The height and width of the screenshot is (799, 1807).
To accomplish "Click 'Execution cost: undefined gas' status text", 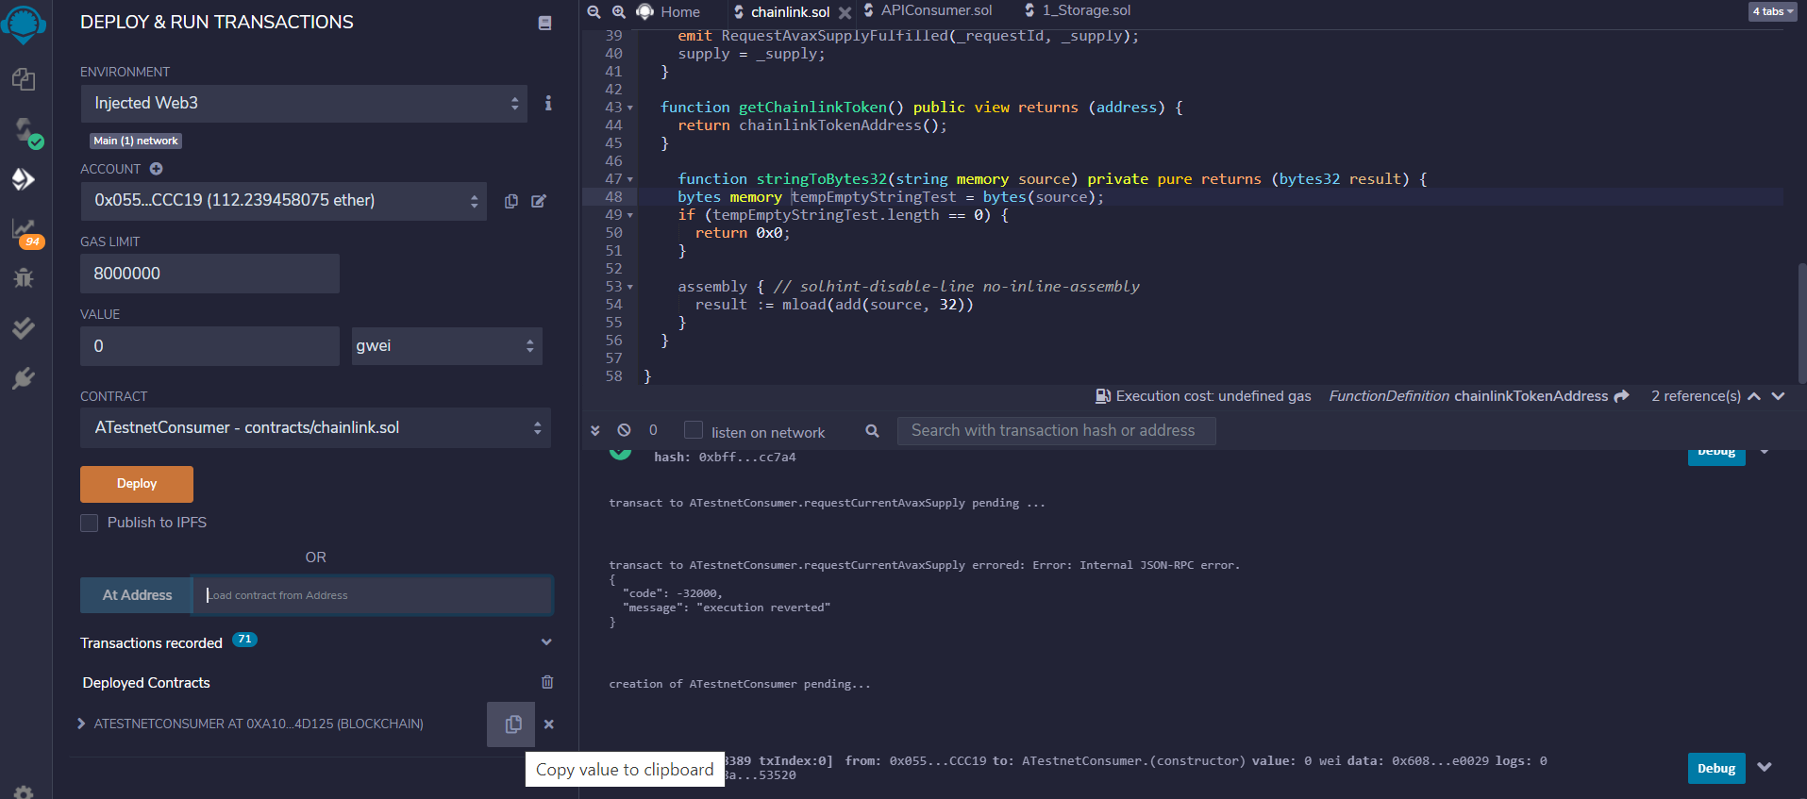I will (x=1213, y=396).
